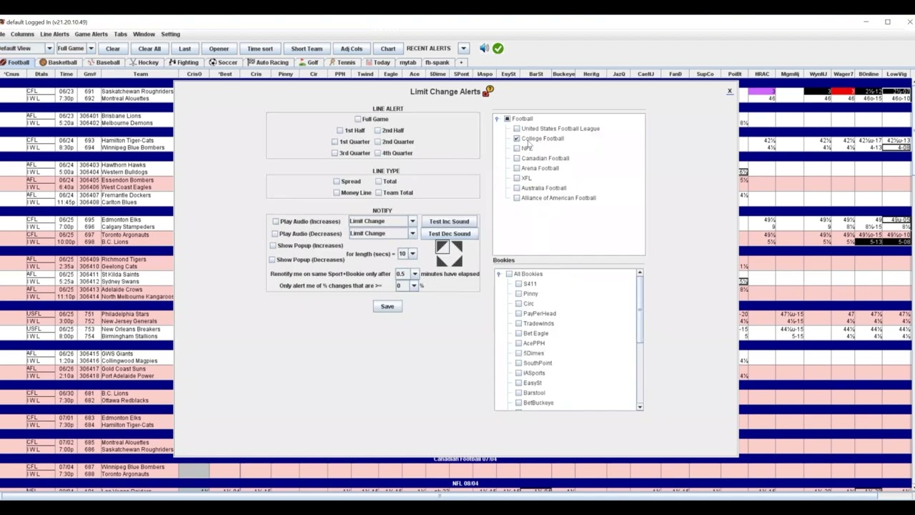The width and height of the screenshot is (915, 515).
Task: Click the Bookies list scrollbar thumb
Action: (x=640, y=309)
